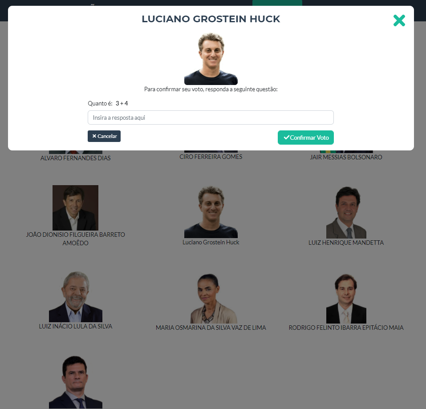Select the Luiz Inácio Lula da Silva photo
Screen dimensions: 426x409
[76, 296]
